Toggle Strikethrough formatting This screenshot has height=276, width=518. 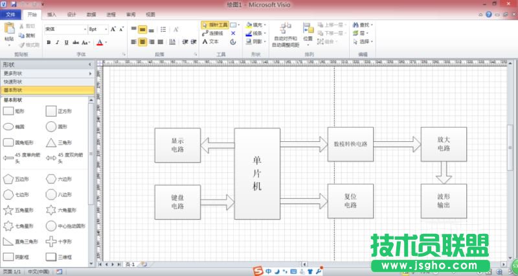click(x=76, y=42)
